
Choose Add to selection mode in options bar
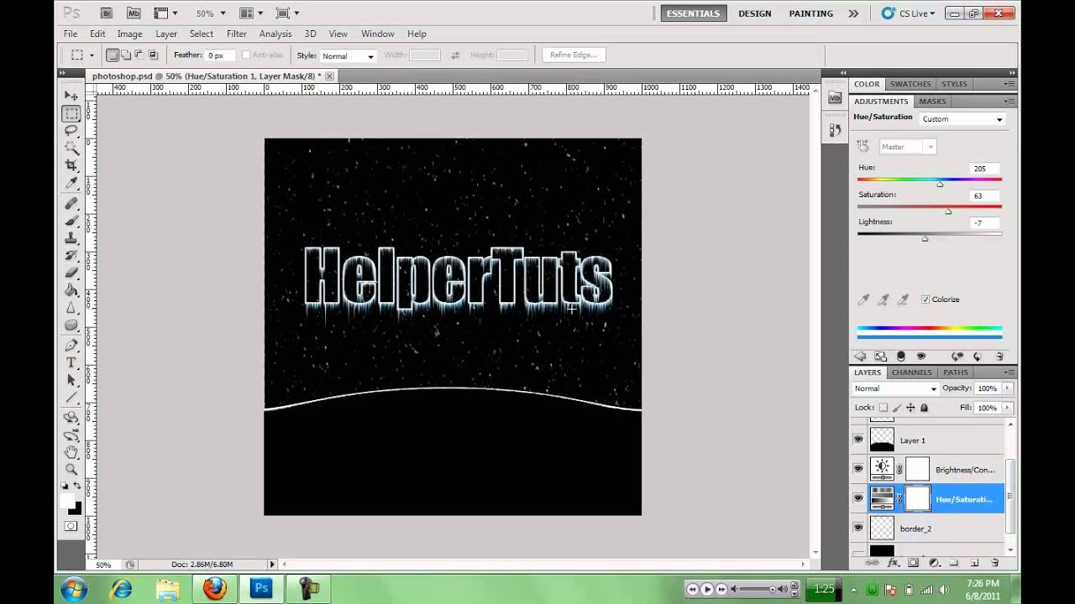click(x=126, y=55)
